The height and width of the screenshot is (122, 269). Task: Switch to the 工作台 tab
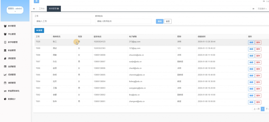coord(42,9)
